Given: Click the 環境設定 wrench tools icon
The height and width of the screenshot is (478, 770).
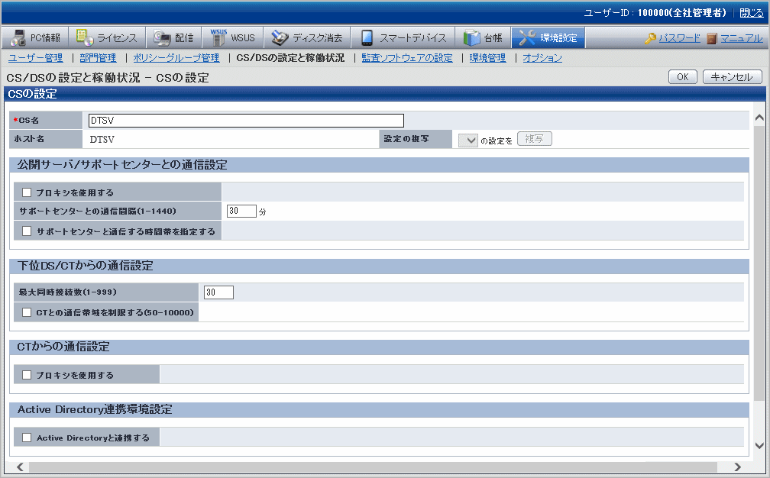Looking at the screenshot, I should pos(527,37).
